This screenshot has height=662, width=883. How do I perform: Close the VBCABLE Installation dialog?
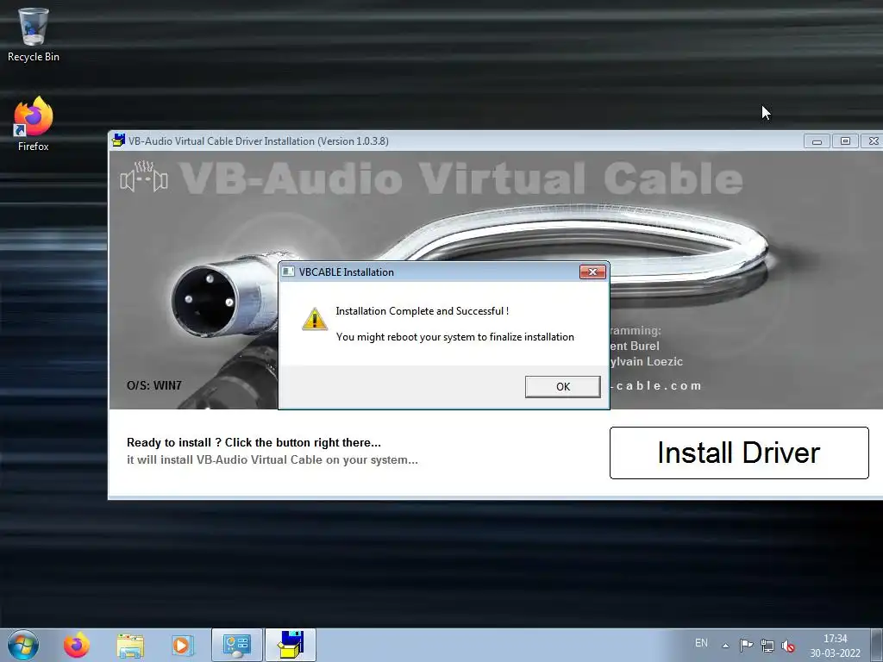tap(592, 272)
